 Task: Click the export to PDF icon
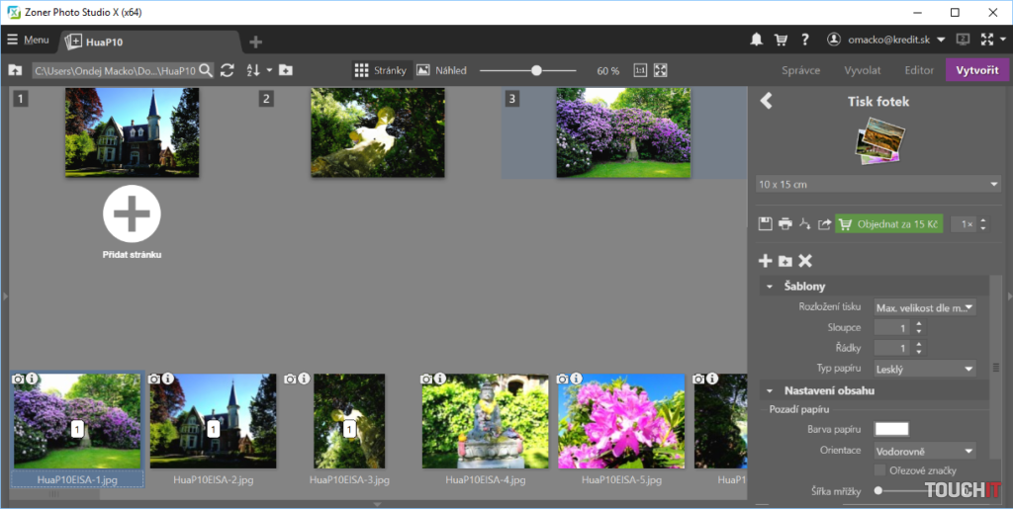[x=804, y=224]
